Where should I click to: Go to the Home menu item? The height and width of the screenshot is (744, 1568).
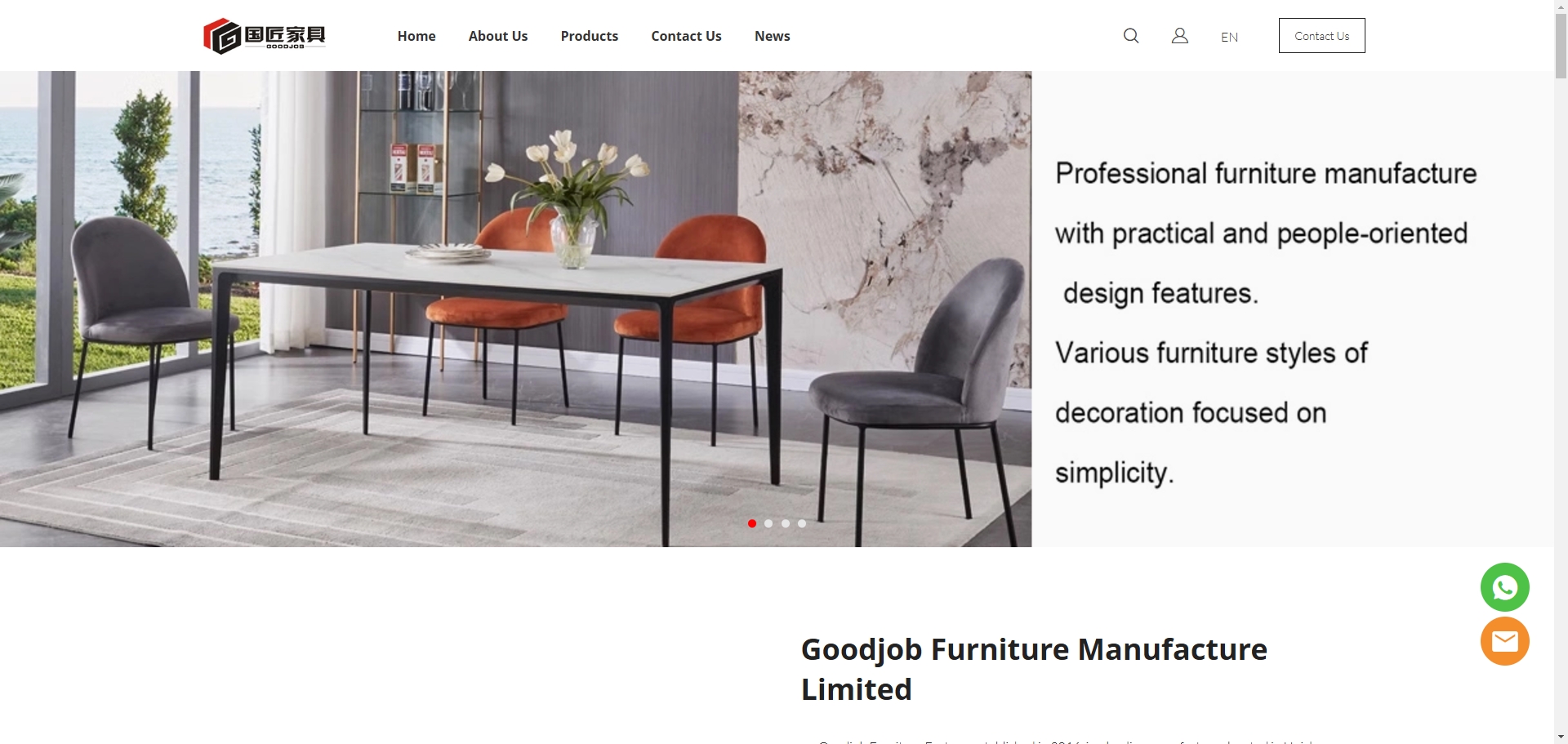[416, 36]
